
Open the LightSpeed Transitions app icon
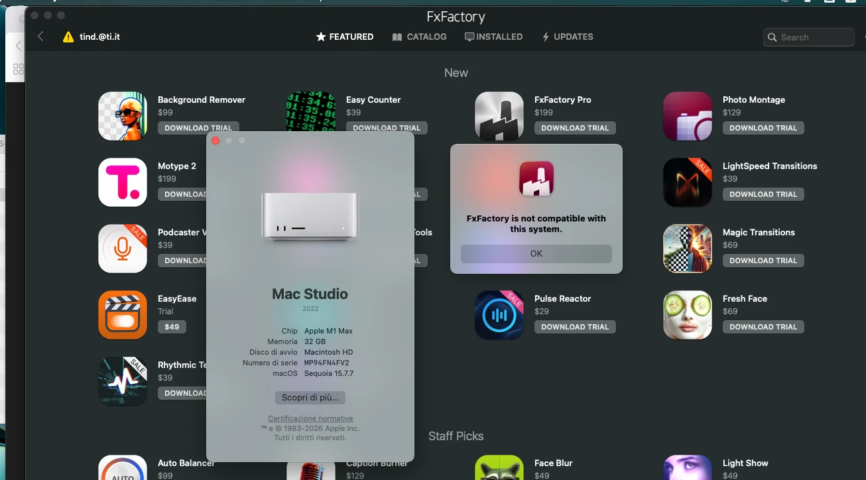tap(688, 182)
